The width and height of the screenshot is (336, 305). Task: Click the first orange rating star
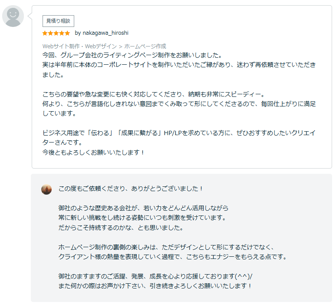coord(45,33)
